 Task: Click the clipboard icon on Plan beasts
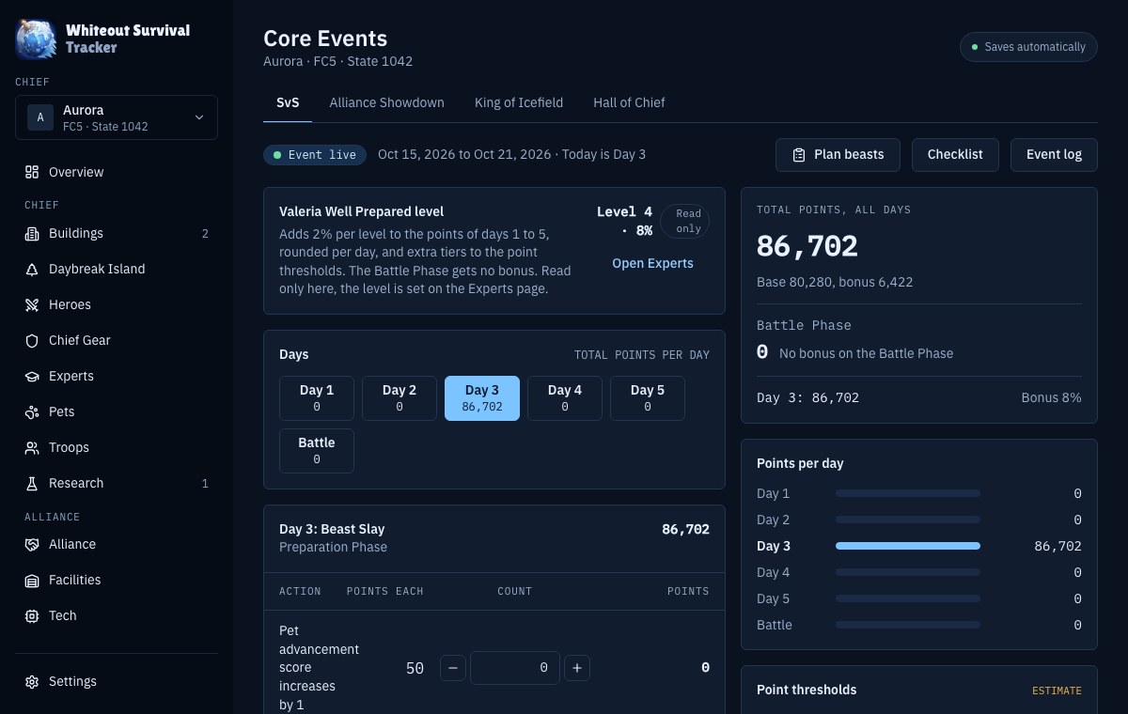pos(799,155)
